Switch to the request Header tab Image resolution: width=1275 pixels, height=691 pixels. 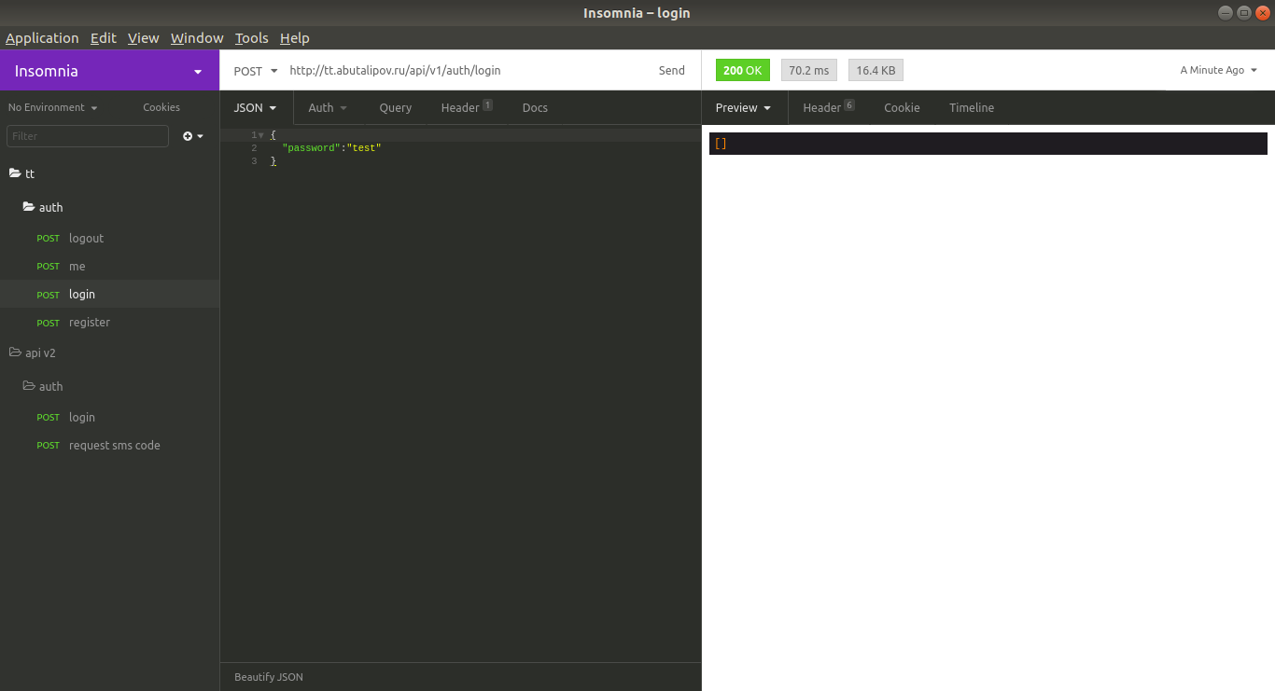466,108
